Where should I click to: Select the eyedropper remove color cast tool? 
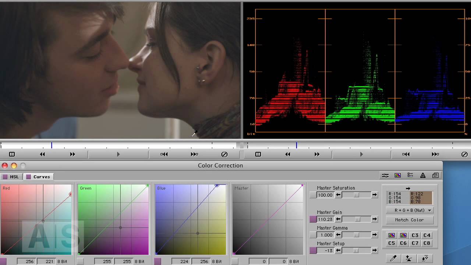pyautogui.click(x=393, y=258)
